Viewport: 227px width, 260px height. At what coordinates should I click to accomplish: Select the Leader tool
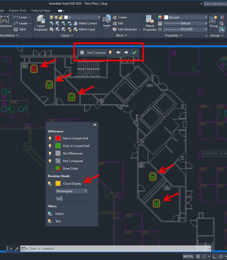pyautogui.click(x=21, y=23)
